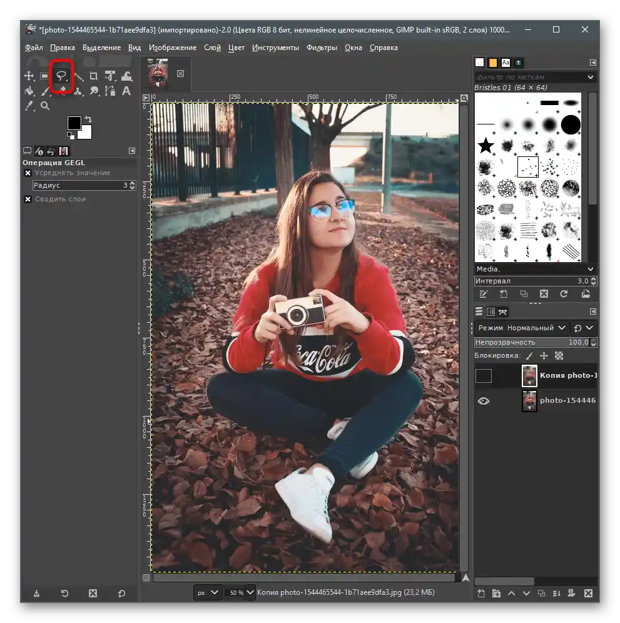Open the tool options dock configure menu
This screenshot has height=623, width=620.
(x=132, y=151)
